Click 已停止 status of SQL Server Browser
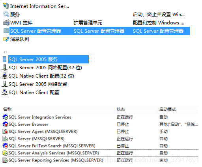202x167 pixels. 123,124
